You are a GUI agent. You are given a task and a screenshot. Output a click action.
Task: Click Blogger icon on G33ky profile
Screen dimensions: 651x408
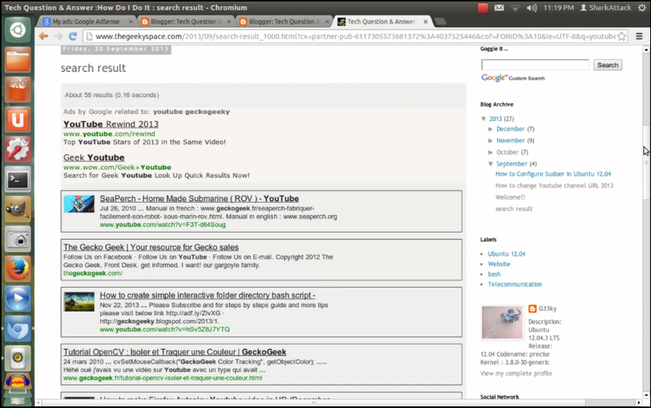[x=532, y=308]
